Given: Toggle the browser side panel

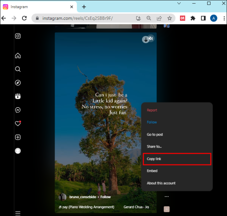Looking at the screenshot, I should pos(203,18).
